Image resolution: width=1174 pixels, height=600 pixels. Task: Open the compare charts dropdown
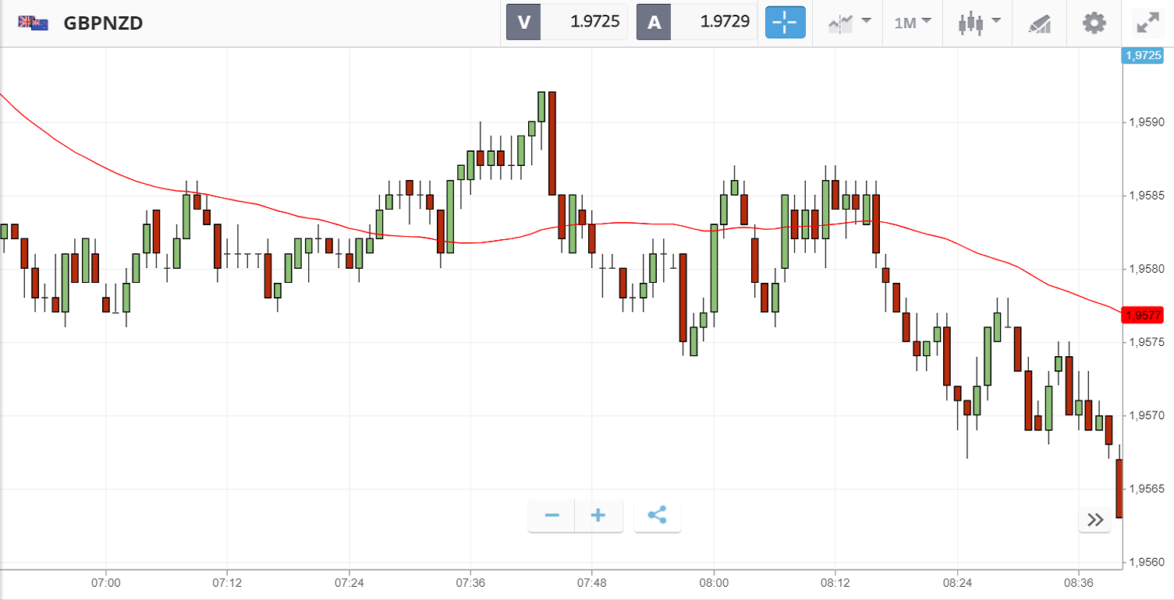tap(849, 23)
